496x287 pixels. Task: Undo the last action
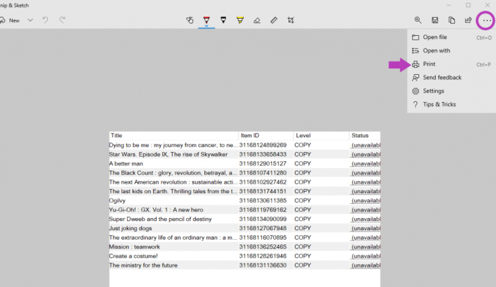coord(45,20)
